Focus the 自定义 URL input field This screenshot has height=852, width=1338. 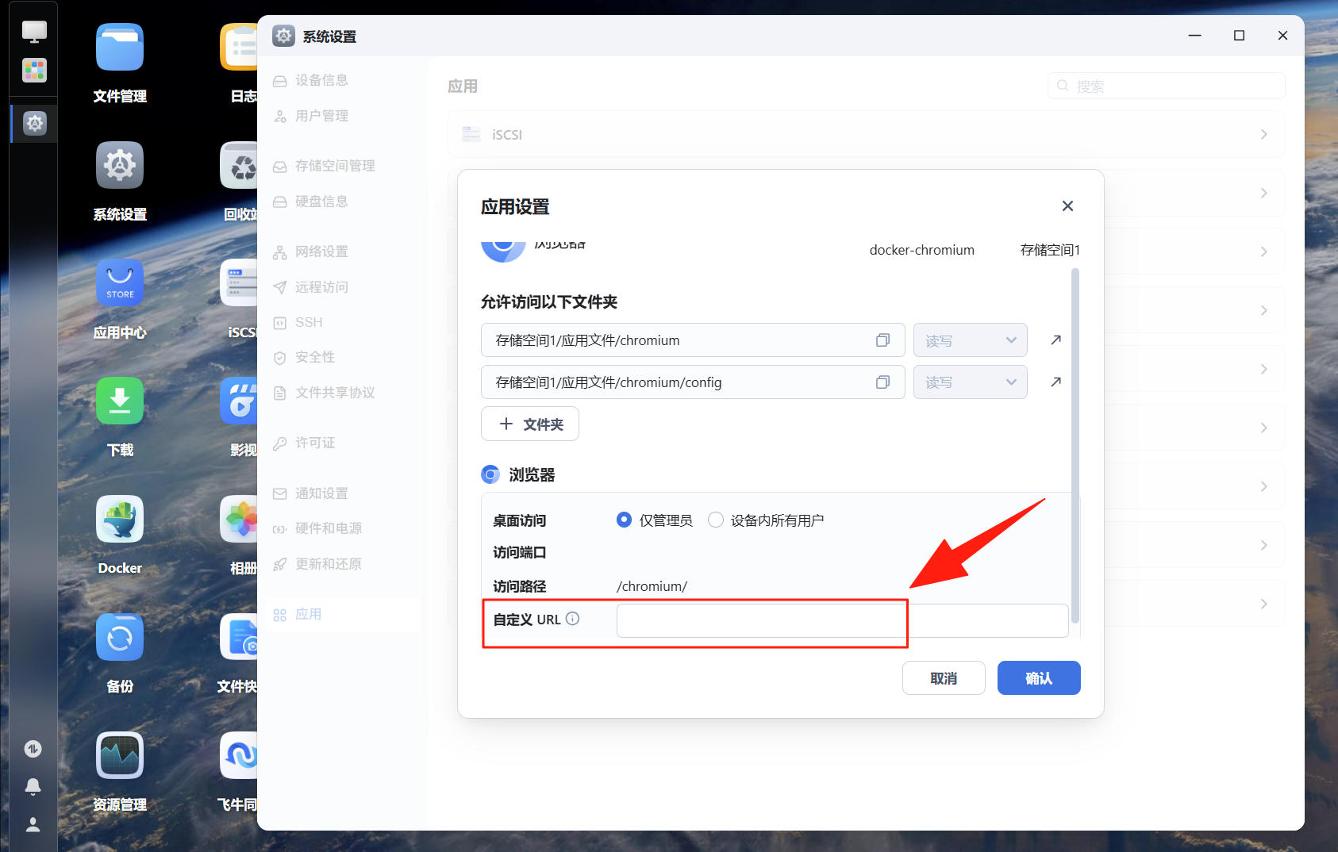842,620
